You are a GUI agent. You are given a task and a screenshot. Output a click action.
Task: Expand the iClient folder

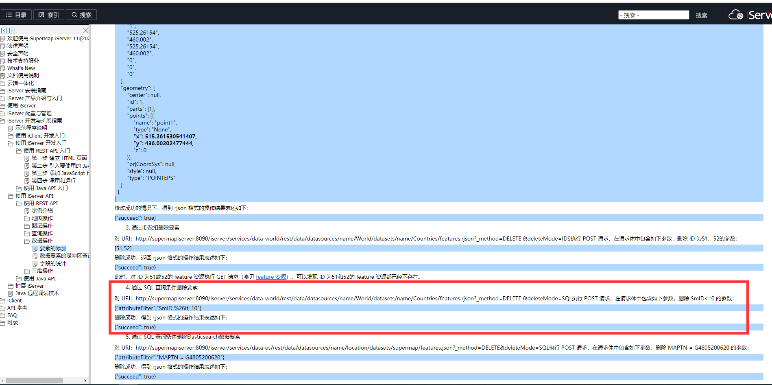click(2, 301)
